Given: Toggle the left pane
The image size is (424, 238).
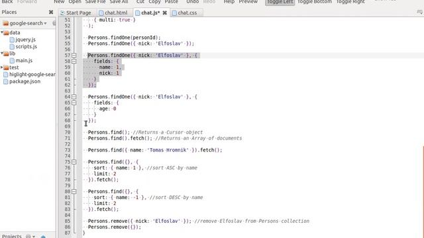Looking at the screenshot, I should pos(280,2).
